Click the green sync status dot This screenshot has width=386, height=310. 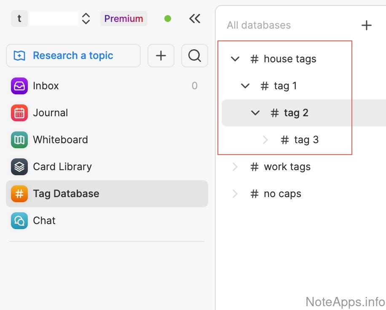point(168,19)
